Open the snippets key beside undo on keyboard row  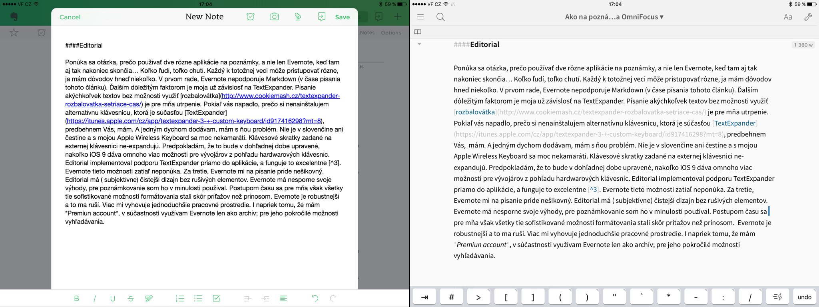pos(777,297)
